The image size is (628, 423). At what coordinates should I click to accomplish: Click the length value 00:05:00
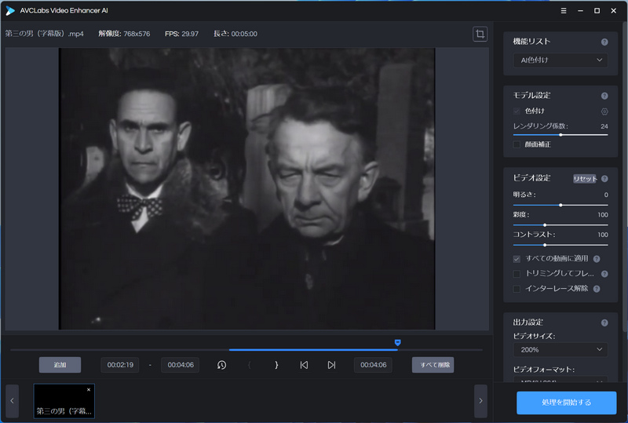(x=244, y=34)
